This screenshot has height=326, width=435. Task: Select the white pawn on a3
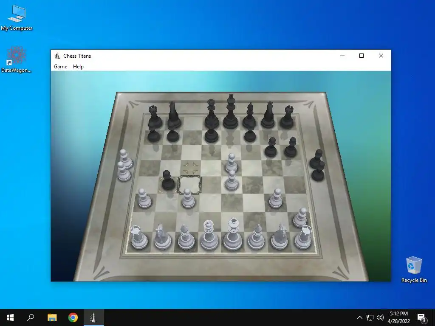coord(144,199)
